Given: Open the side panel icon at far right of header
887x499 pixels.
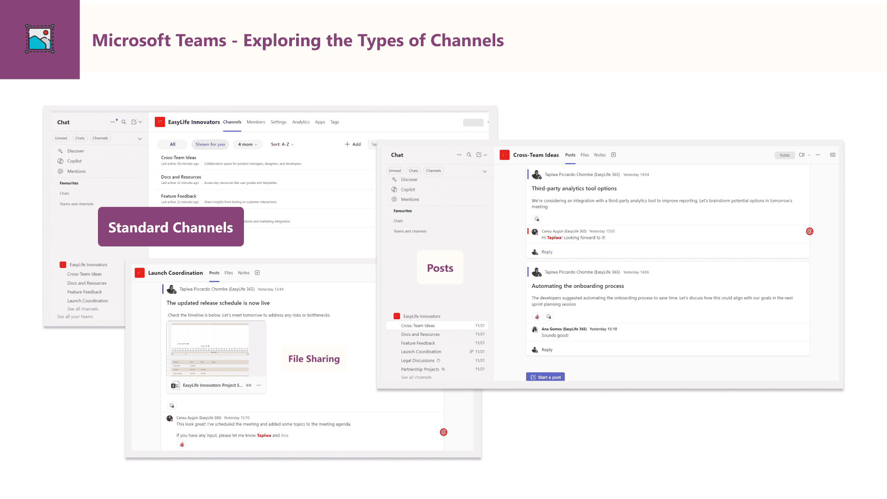Looking at the screenshot, I should (x=832, y=155).
